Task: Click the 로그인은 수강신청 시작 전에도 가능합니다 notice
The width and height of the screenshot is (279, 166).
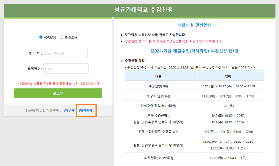Action: click(x=155, y=35)
